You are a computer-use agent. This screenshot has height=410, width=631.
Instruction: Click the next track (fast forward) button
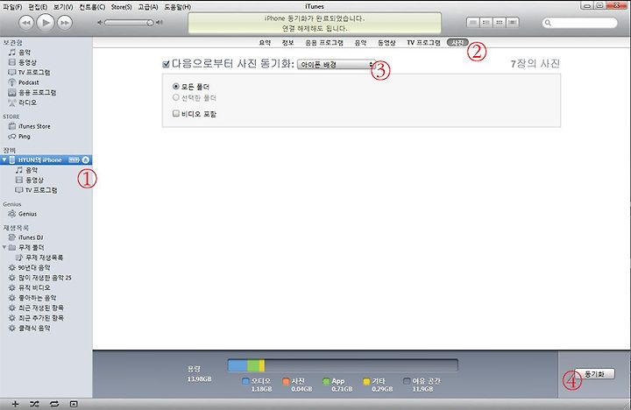tap(65, 23)
